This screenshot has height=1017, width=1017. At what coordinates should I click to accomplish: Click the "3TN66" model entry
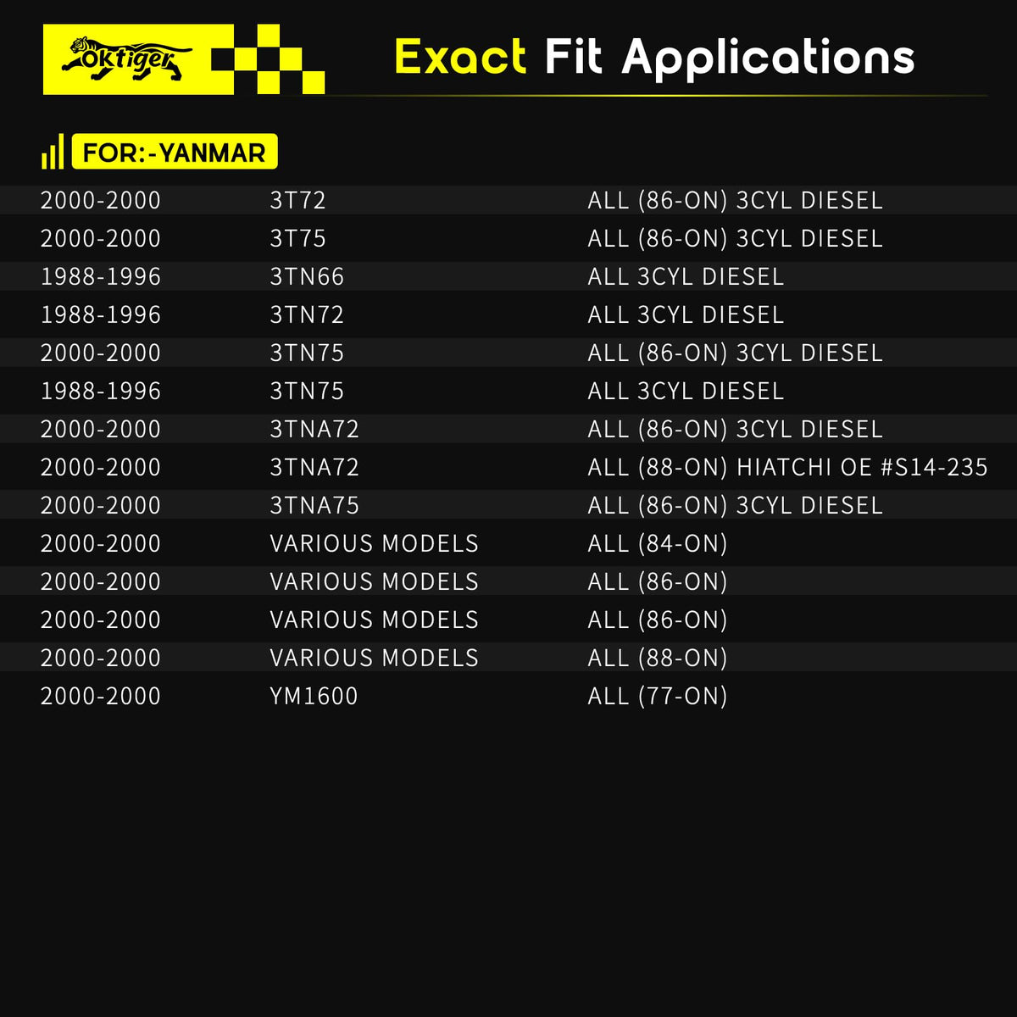tap(307, 276)
